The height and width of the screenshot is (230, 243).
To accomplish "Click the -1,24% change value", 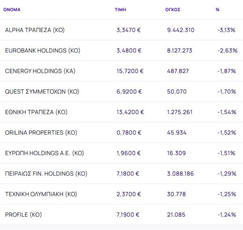I will click(226, 215).
